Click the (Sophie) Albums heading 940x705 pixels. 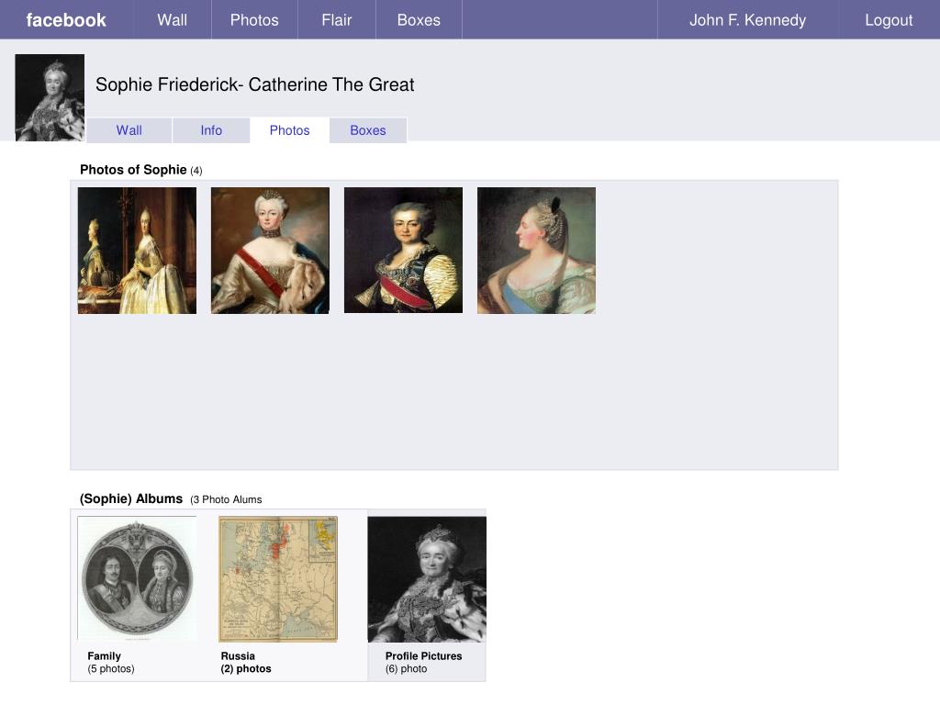[x=130, y=498]
